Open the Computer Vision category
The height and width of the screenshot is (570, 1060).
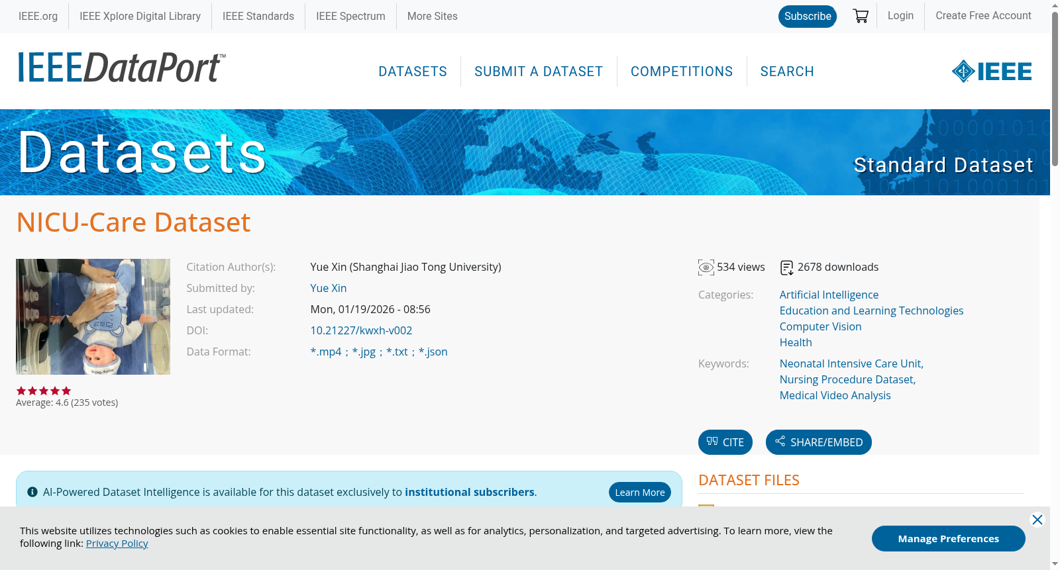point(820,326)
